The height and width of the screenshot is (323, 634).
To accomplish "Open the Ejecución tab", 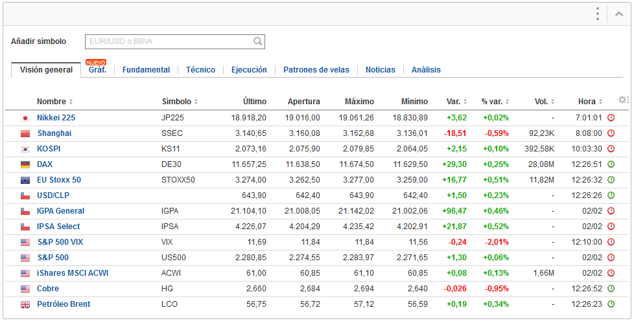I will [x=249, y=70].
